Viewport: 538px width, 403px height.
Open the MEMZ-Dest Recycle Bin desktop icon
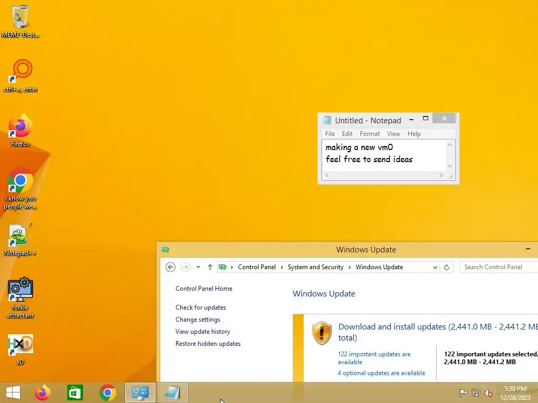tap(20, 20)
